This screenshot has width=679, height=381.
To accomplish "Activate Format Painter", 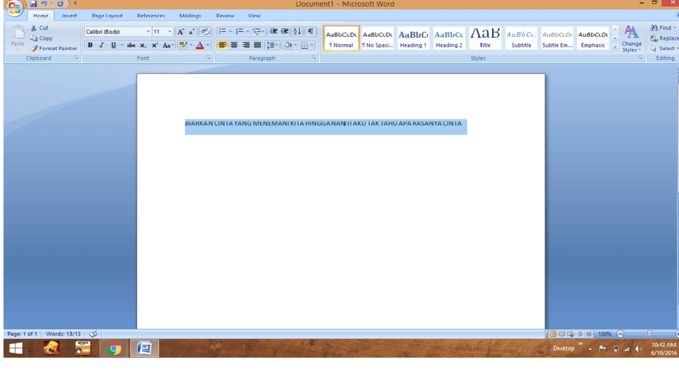I will (54, 48).
